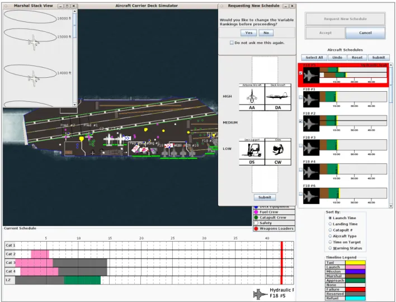Sort aircraft by Aircraft Type
The height and width of the screenshot is (302, 396).
click(x=330, y=236)
